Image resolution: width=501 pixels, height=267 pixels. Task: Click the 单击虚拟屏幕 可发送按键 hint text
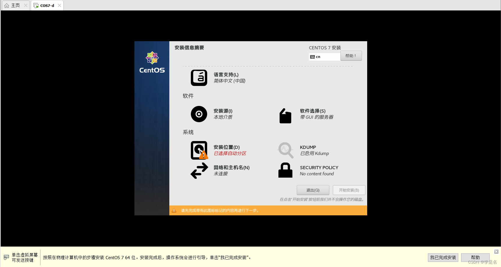click(25, 257)
